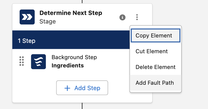Open the info icon for the stage
This screenshot has height=109, width=208.
tap(122, 17)
